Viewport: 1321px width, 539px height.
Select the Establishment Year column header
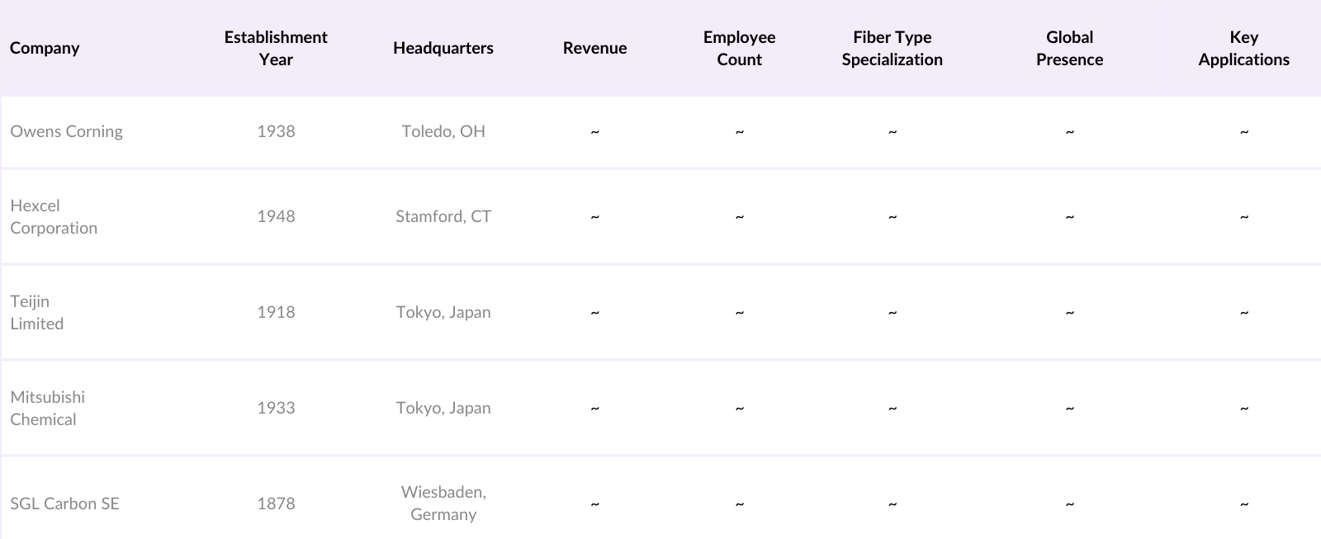click(x=276, y=48)
